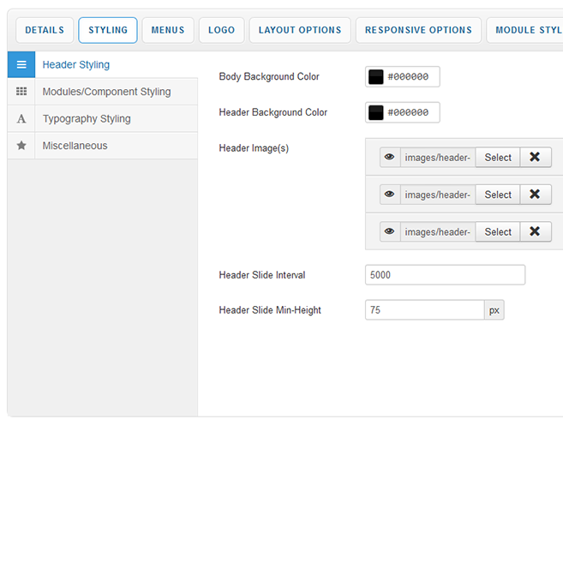Remove the third header image with X

pos(535,231)
